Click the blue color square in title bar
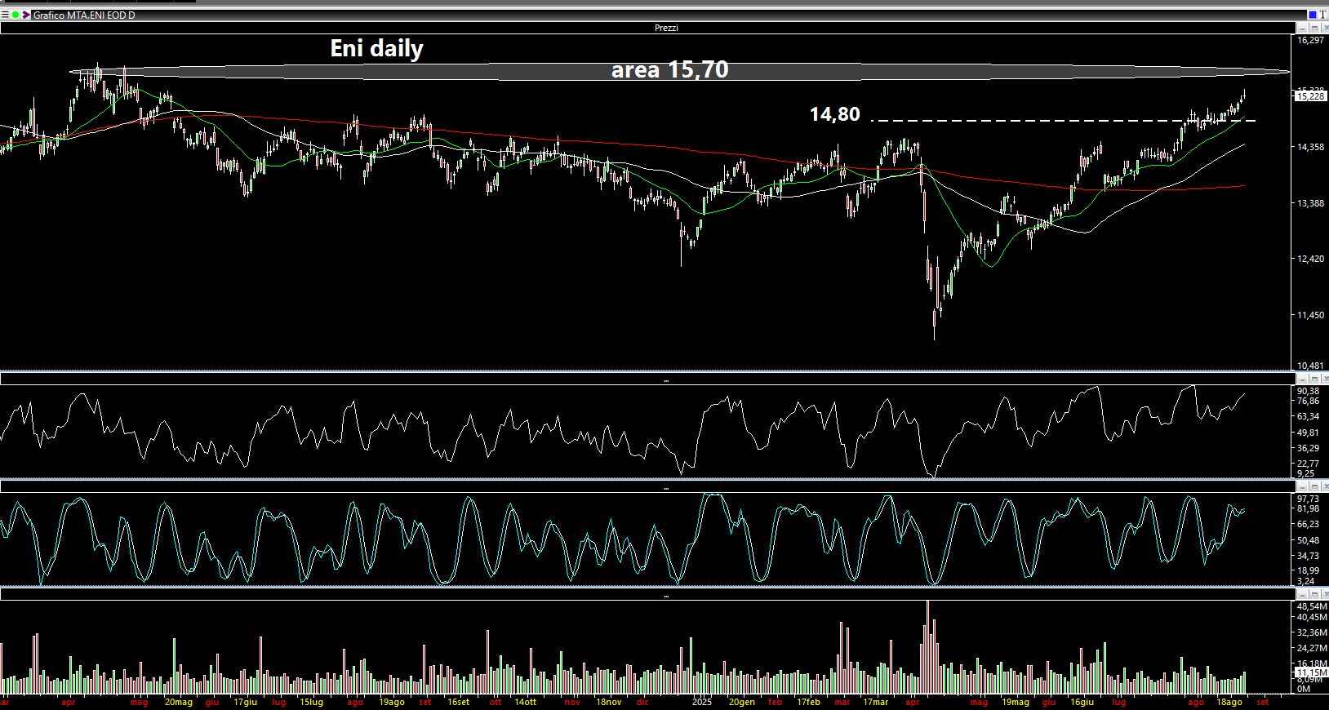 coord(1313,15)
